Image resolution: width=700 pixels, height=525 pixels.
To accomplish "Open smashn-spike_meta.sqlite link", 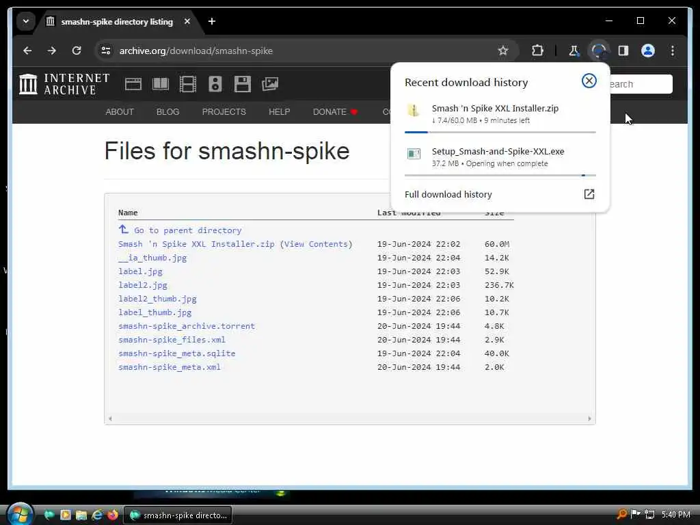I will click(177, 353).
